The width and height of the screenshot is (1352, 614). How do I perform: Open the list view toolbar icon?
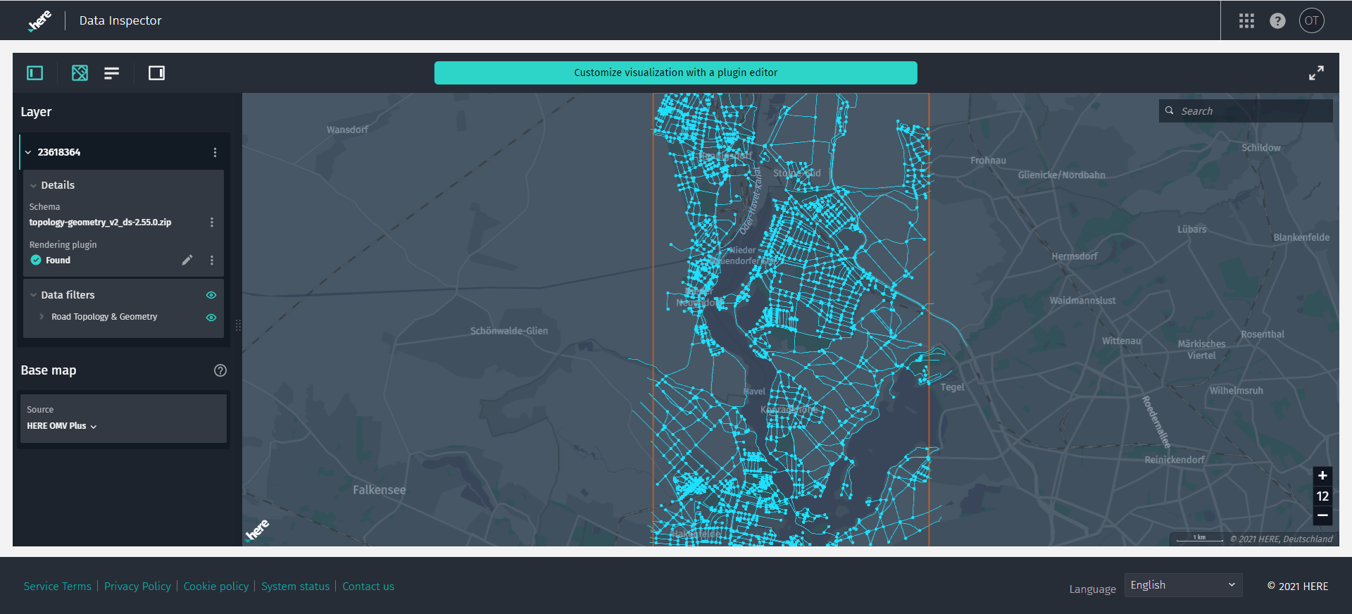(112, 73)
